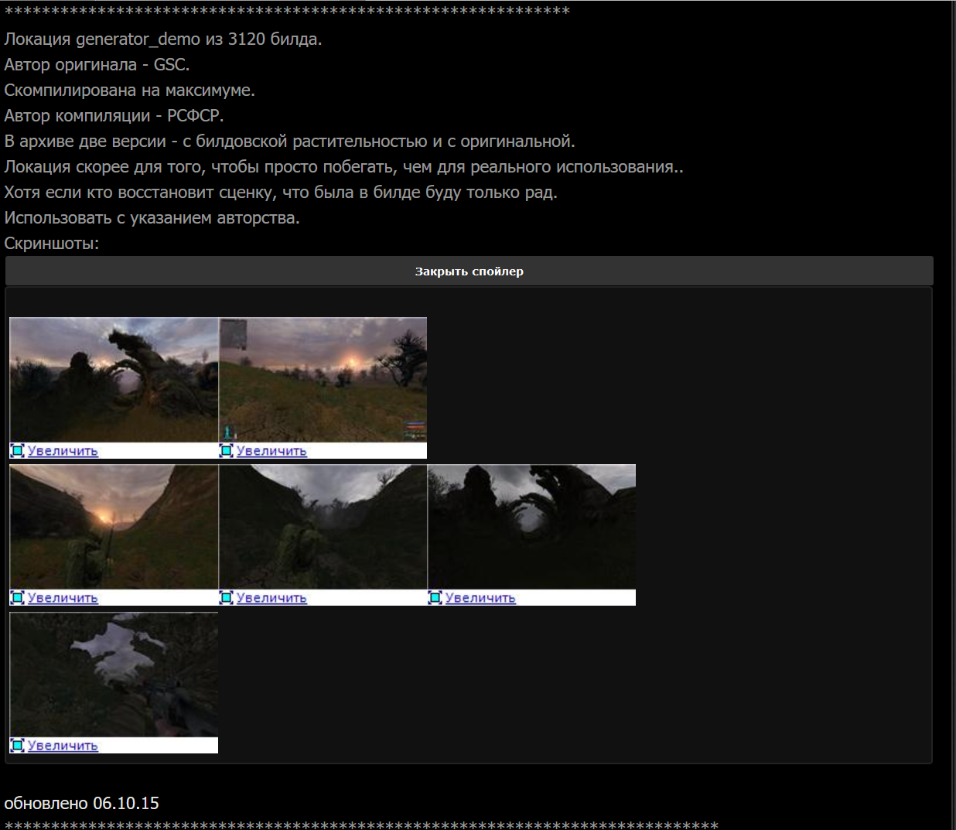
Task: Click 'Увеличить' link under dark tree arch screenshot
Action: click(480, 598)
